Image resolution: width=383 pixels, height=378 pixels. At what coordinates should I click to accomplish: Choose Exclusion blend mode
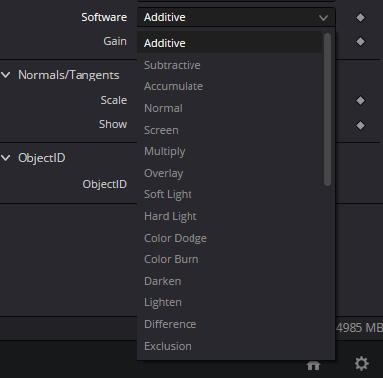pyautogui.click(x=230, y=346)
